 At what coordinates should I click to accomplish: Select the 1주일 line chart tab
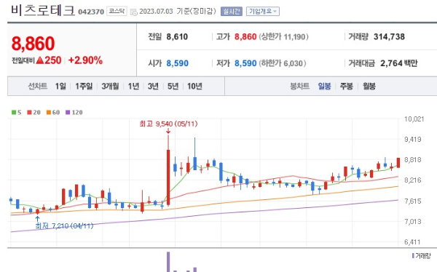pyautogui.click(x=84, y=87)
